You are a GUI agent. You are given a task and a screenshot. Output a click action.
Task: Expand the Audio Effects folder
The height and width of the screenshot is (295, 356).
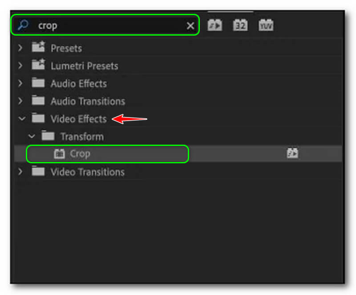pos(20,83)
